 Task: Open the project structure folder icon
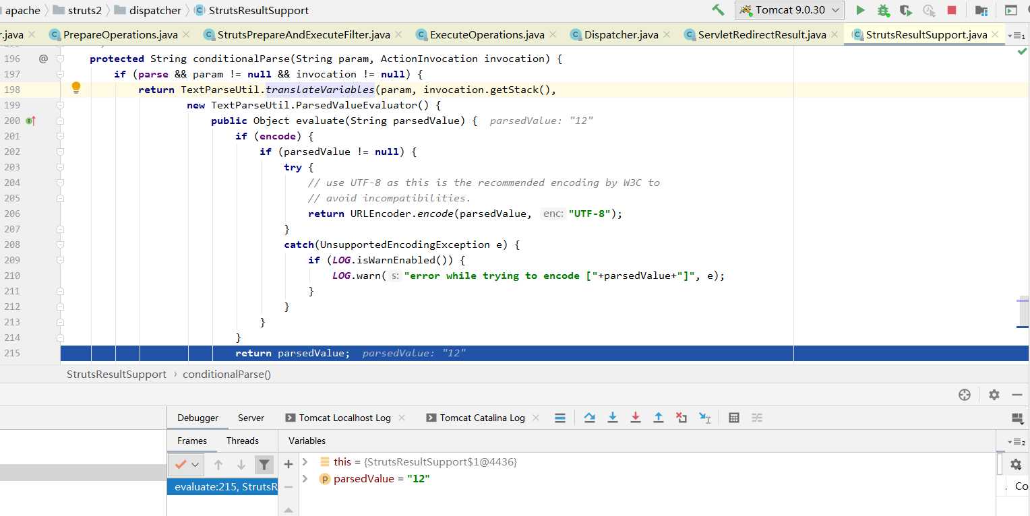coord(981,10)
